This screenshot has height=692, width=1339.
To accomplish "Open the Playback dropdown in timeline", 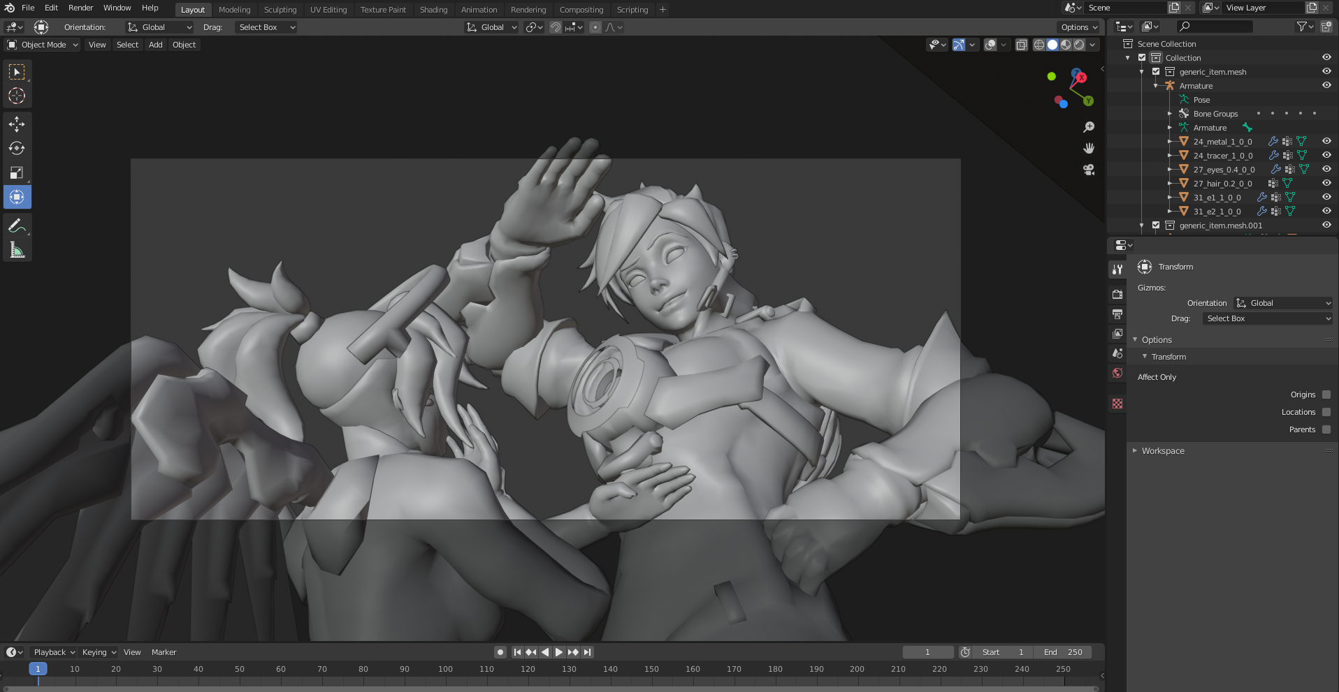I will coord(55,652).
